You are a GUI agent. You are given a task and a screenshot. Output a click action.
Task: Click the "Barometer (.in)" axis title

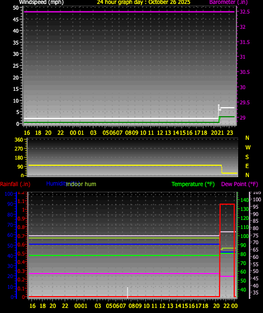[229, 2]
